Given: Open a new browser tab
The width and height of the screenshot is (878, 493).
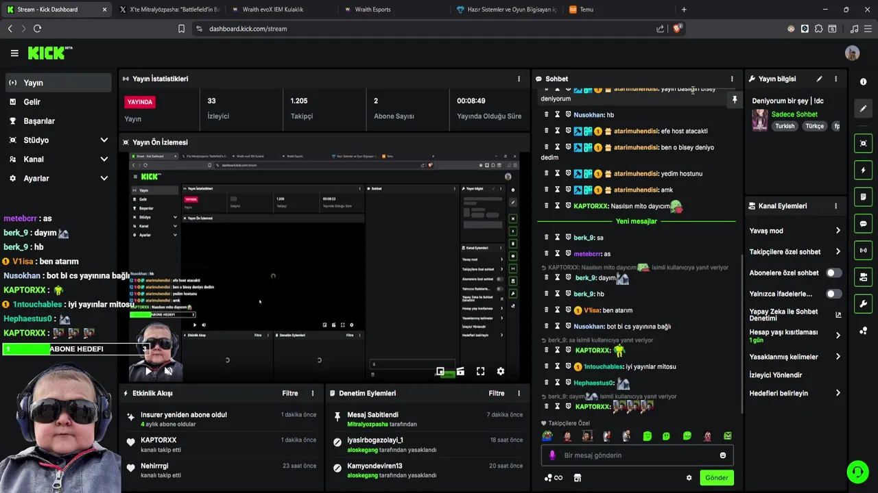Looking at the screenshot, I should click(683, 10).
